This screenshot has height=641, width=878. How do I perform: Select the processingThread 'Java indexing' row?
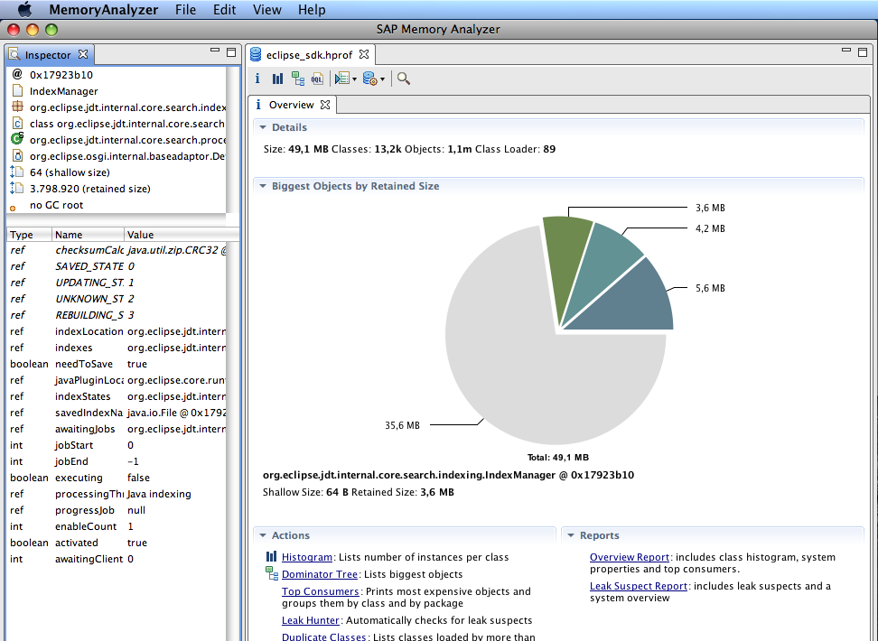(117, 494)
